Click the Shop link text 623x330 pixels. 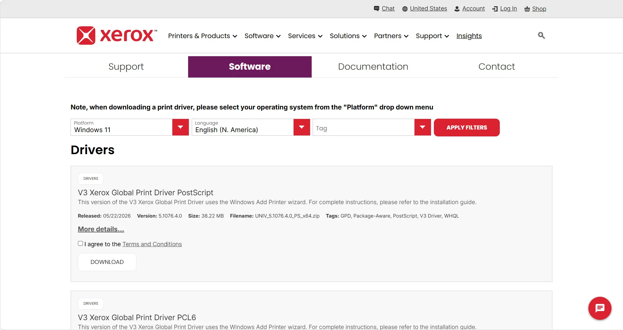tap(539, 9)
